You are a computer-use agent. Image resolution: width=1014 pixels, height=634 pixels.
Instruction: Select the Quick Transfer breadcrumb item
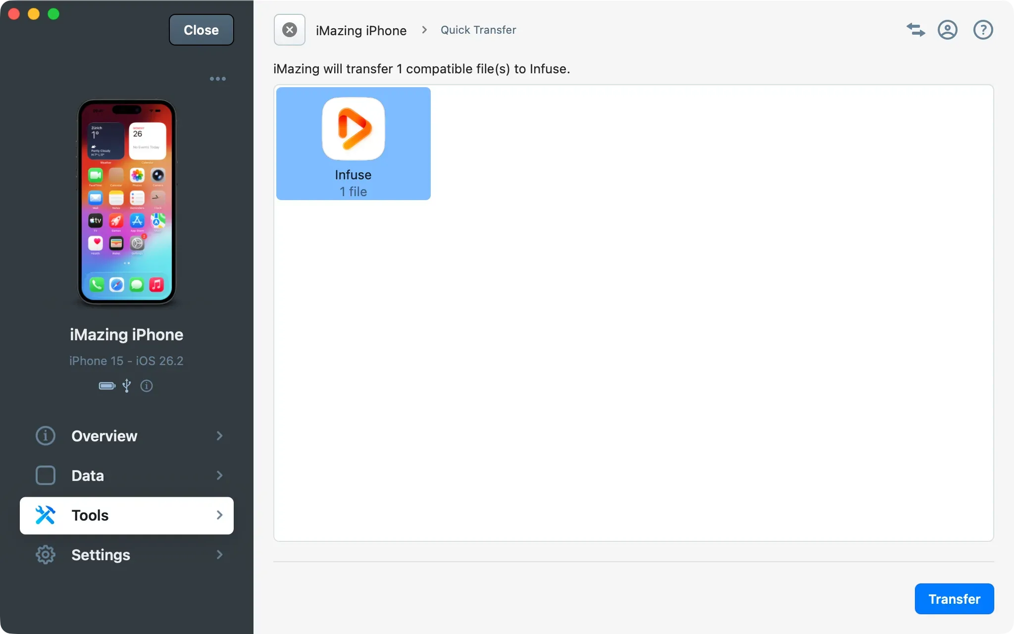(x=478, y=30)
